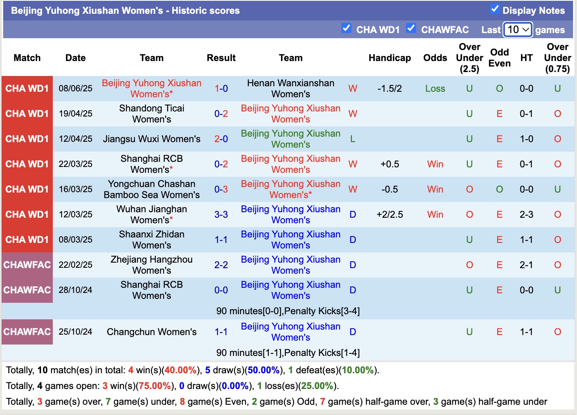Viewport: 577px width, 415px height.
Task: Click Shandong Ticai Women's team name
Action: pos(151,114)
